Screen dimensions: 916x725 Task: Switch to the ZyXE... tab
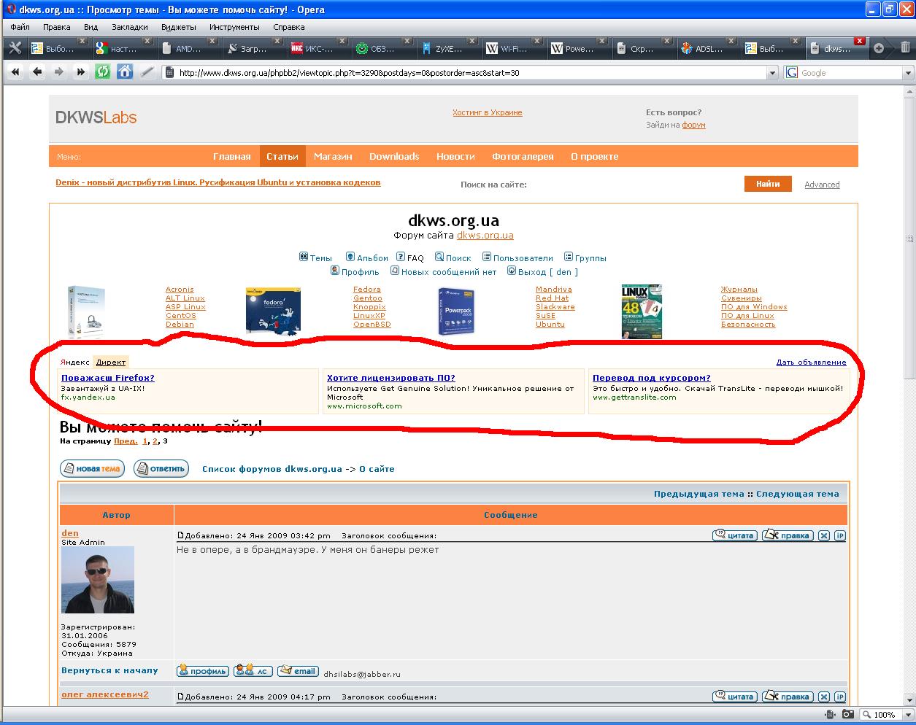447,49
